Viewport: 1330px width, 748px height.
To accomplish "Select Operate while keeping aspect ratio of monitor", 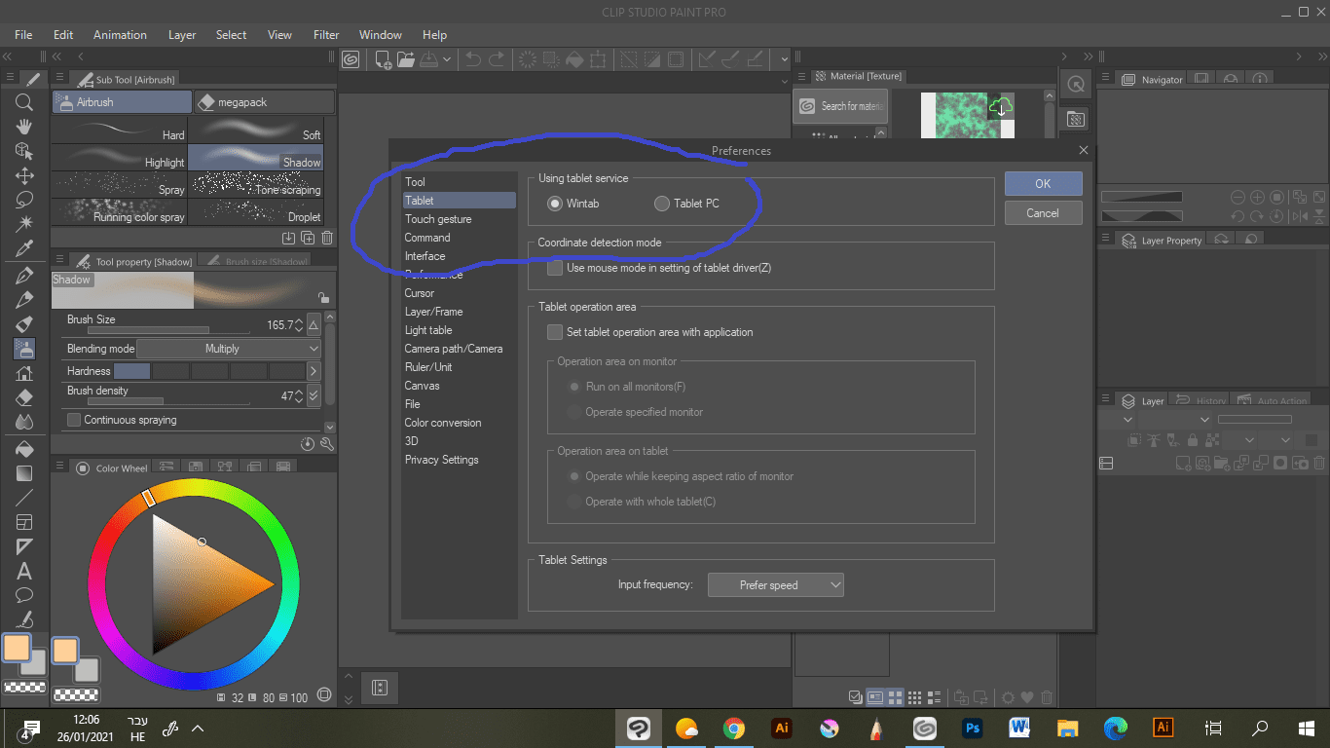I will pos(574,476).
